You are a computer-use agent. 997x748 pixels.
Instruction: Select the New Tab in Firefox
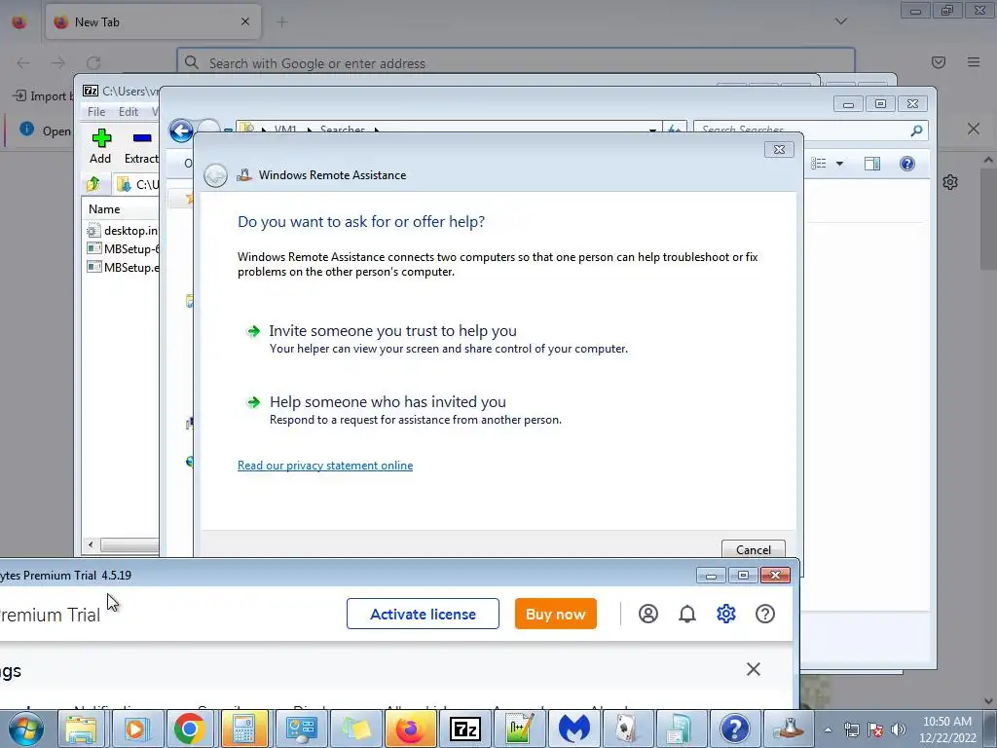coord(153,22)
